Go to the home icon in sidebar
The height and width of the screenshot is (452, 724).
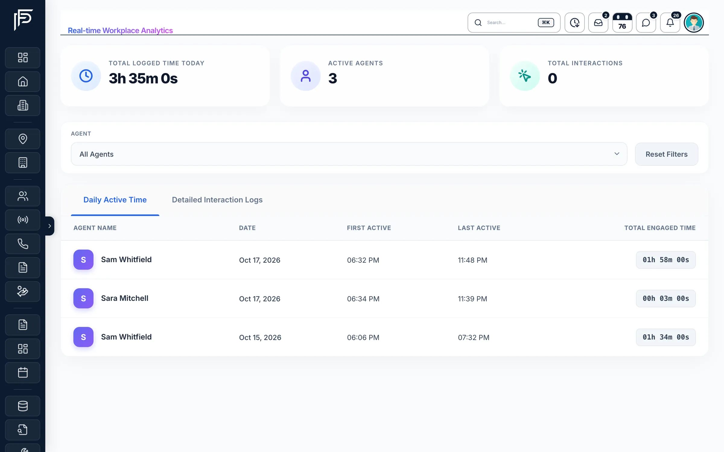23,81
